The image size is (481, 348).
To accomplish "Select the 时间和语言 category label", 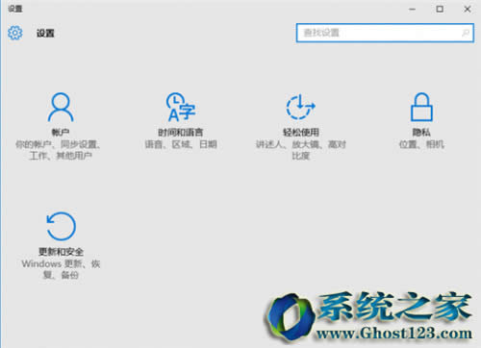I will 181,133.
